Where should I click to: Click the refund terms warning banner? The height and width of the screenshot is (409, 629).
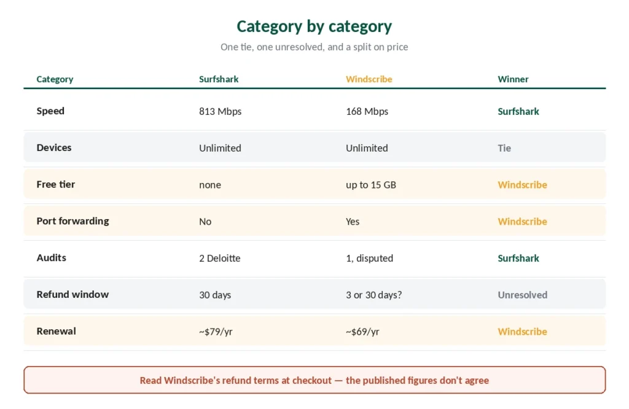pyautogui.click(x=314, y=380)
